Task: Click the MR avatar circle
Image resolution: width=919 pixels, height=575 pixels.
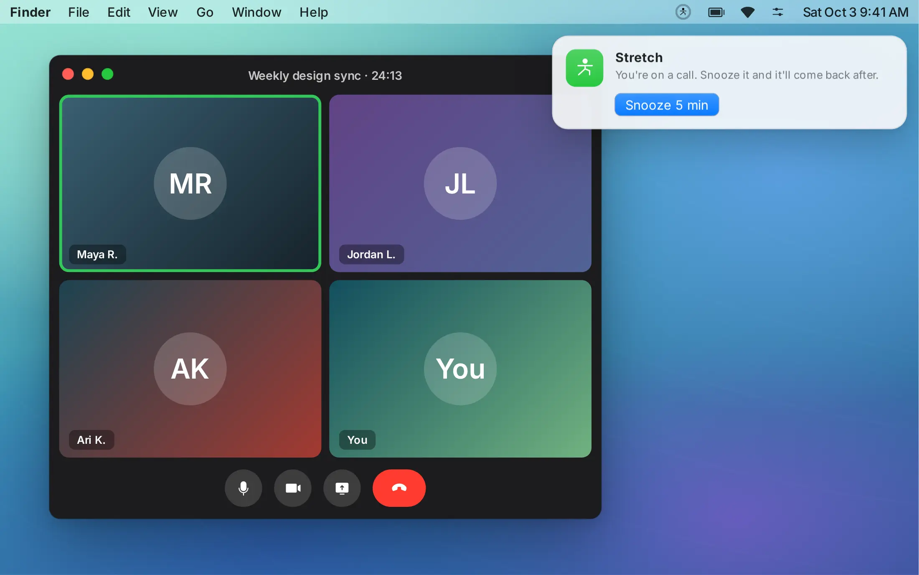Action: (190, 183)
